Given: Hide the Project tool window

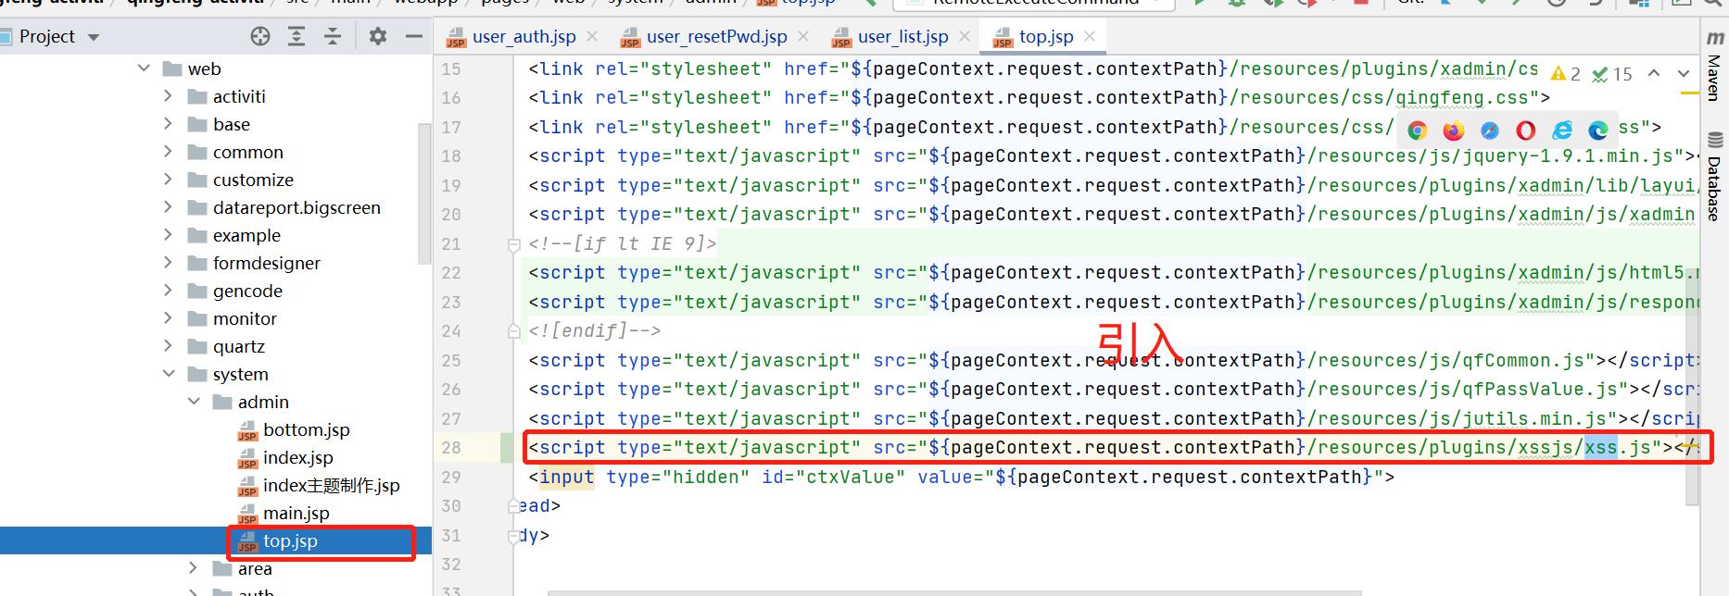Looking at the screenshot, I should pos(414,36).
